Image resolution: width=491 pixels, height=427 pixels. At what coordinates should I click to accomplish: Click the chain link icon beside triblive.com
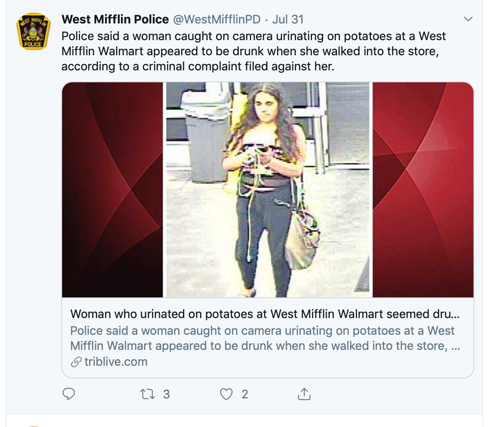pyautogui.click(x=76, y=362)
